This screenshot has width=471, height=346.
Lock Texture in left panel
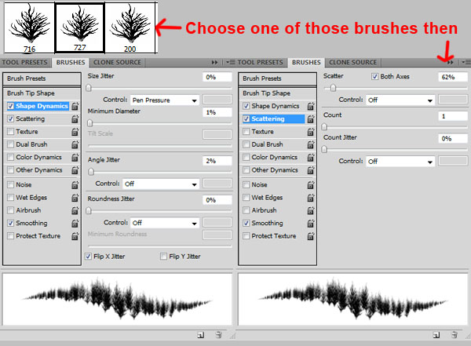(x=75, y=132)
